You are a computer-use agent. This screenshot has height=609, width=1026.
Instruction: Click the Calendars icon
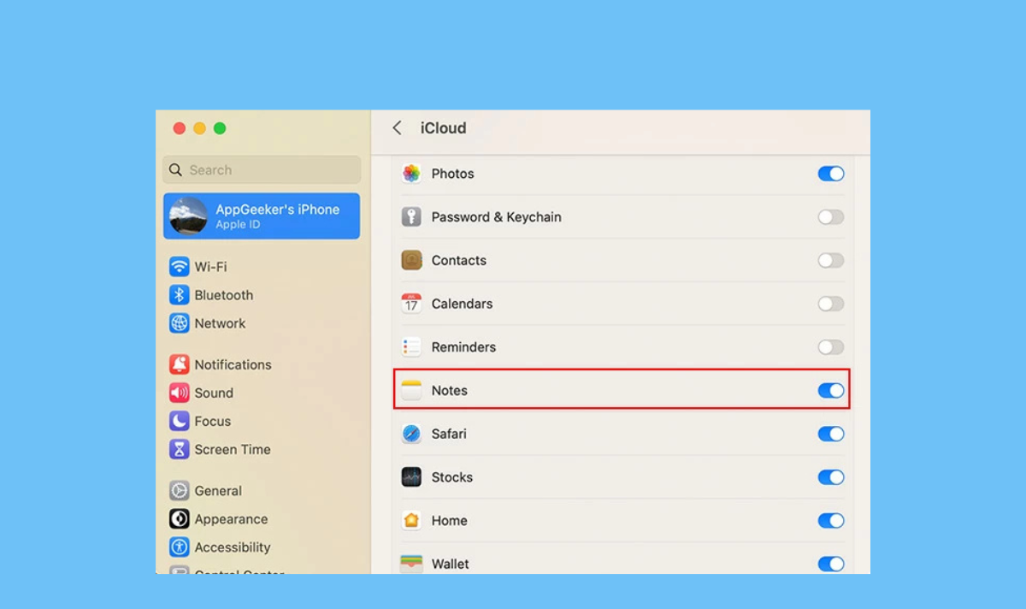(x=411, y=304)
